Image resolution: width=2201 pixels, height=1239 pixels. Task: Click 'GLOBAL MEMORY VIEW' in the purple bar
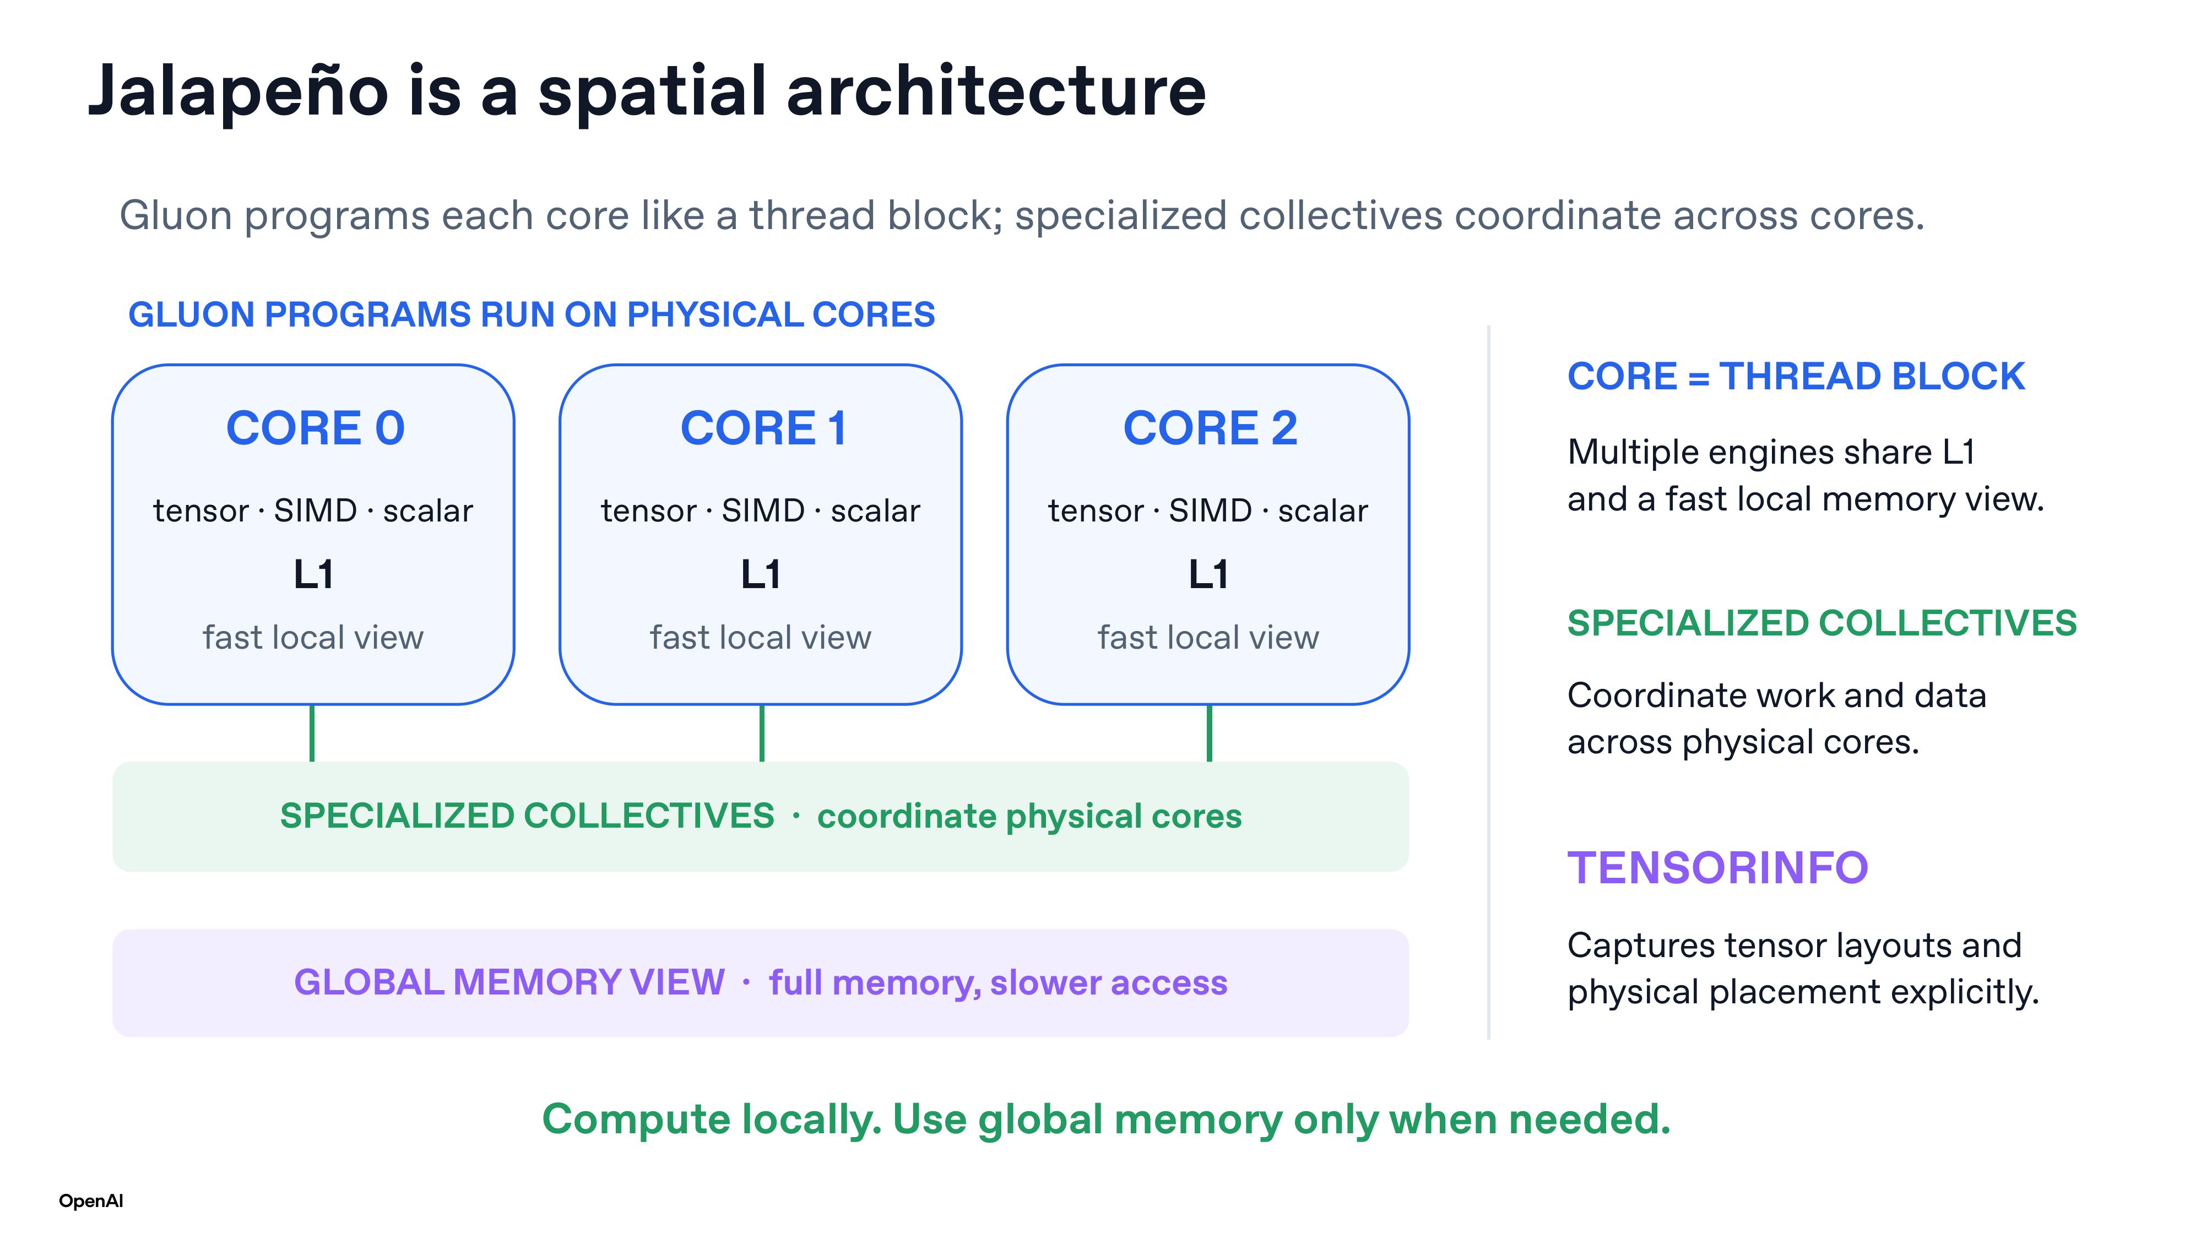click(509, 982)
